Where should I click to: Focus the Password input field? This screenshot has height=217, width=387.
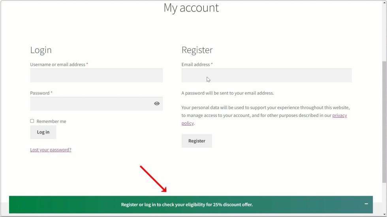[x=96, y=104]
